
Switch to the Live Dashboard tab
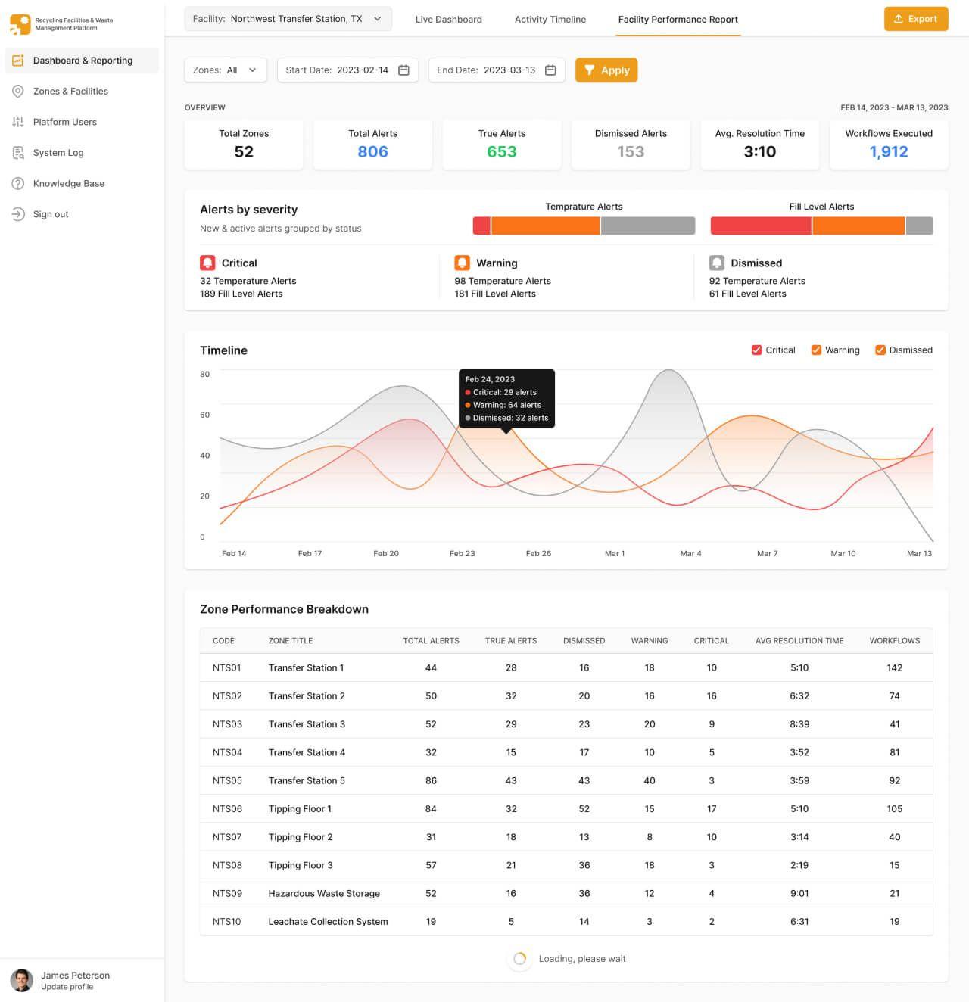tap(448, 20)
